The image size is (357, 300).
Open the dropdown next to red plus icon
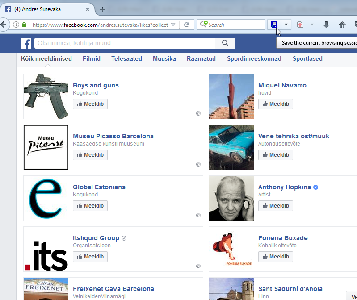(312, 25)
